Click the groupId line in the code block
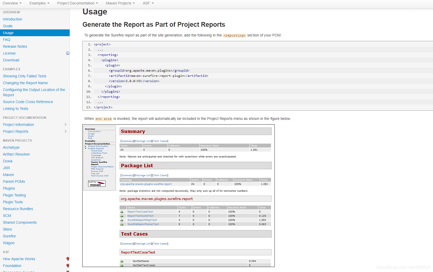 click(149, 71)
